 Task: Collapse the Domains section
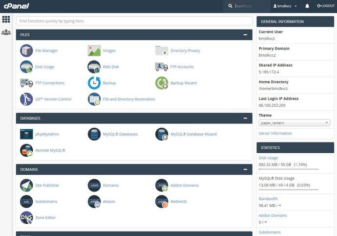(245, 169)
